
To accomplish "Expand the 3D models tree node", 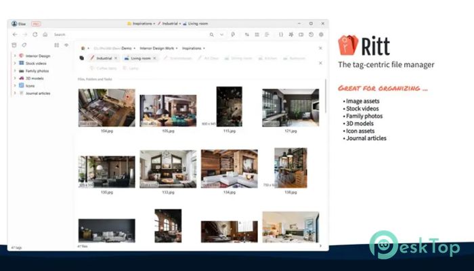I will click(15, 78).
